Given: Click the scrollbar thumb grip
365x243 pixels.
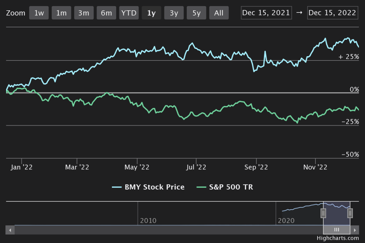Looking at the screenshot, I should (x=336, y=230).
